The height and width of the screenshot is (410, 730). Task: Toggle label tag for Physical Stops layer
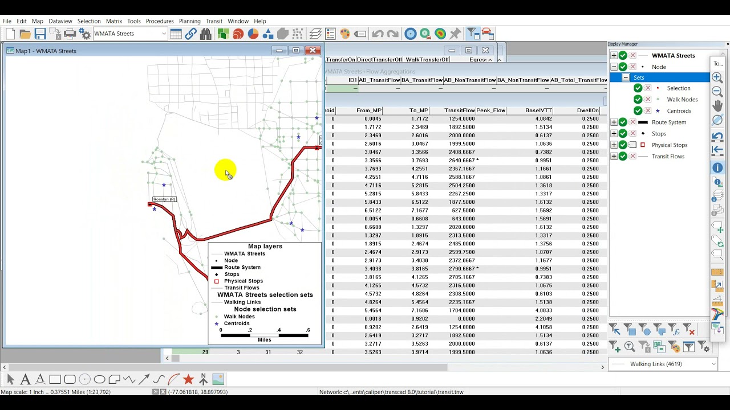(x=632, y=145)
